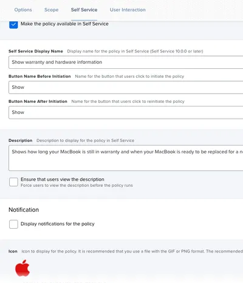This screenshot has width=243, height=283.
Task: Uncheck Make the policy available in Self Service
Action: click(x=13, y=25)
